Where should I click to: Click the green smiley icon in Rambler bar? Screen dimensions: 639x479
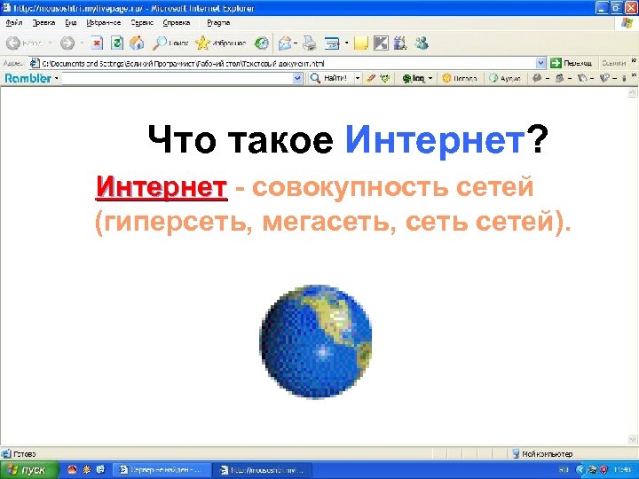(384, 78)
